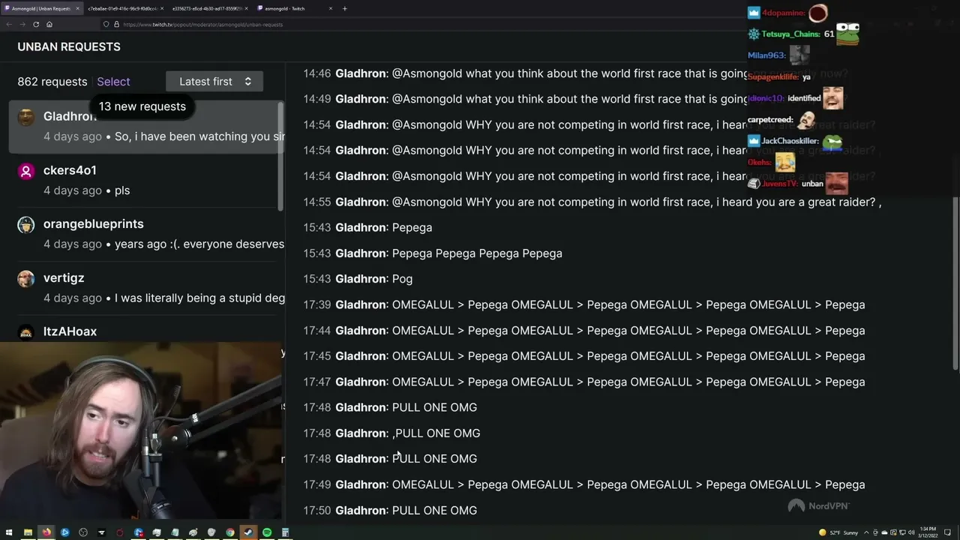This screenshot has height=540, width=960.
Task: Load the 13 new requests
Action: [x=142, y=106]
